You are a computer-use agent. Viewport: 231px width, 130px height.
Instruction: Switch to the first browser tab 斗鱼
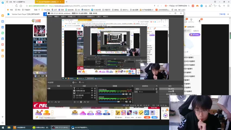tap(20, 2)
